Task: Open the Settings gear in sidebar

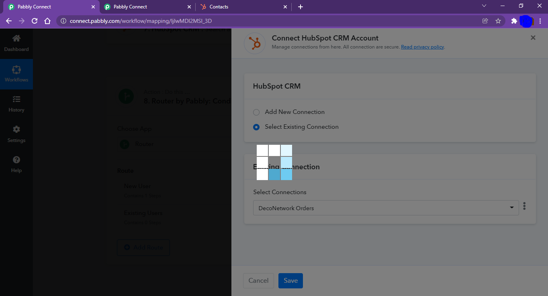Action: [16, 129]
